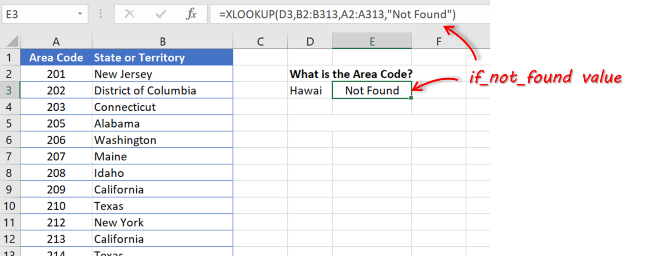Viewport: 646px width, 256px height.
Task: Click the Area Code header cell
Action: coord(56,57)
